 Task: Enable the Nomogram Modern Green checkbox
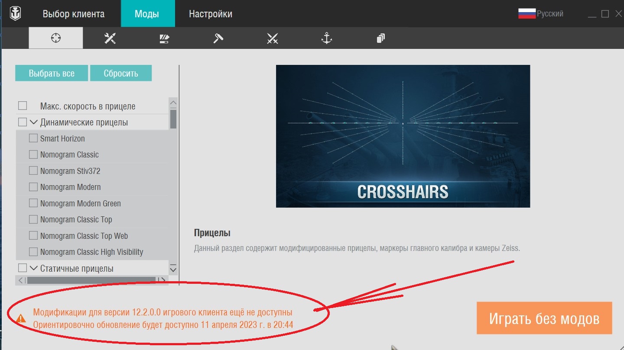pyautogui.click(x=33, y=203)
